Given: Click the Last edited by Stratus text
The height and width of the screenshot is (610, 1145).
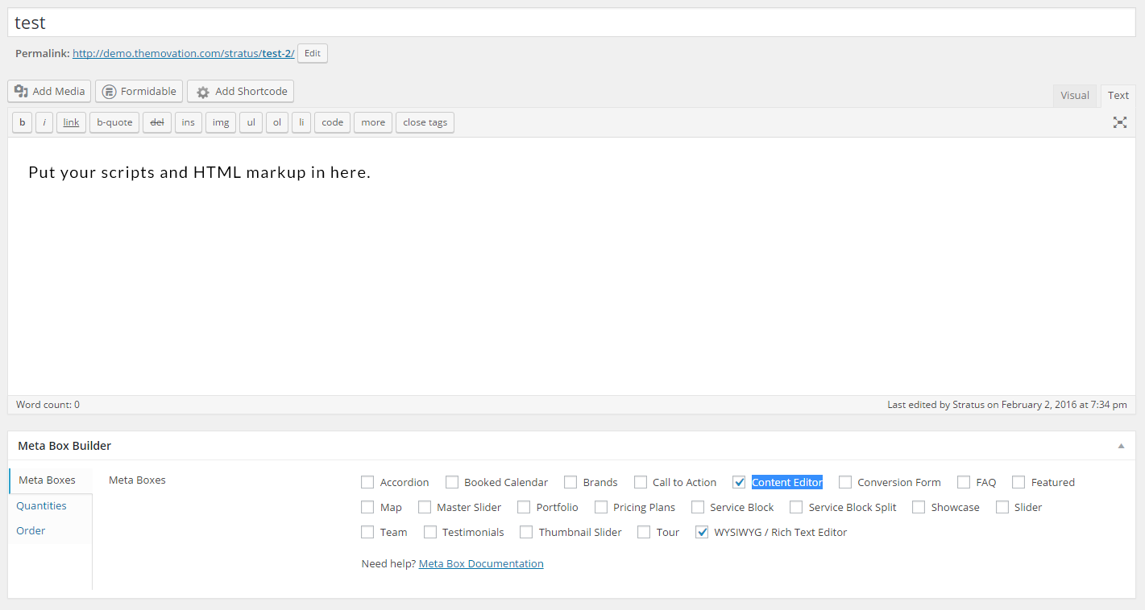Looking at the screenshot, I should 1007,405.
